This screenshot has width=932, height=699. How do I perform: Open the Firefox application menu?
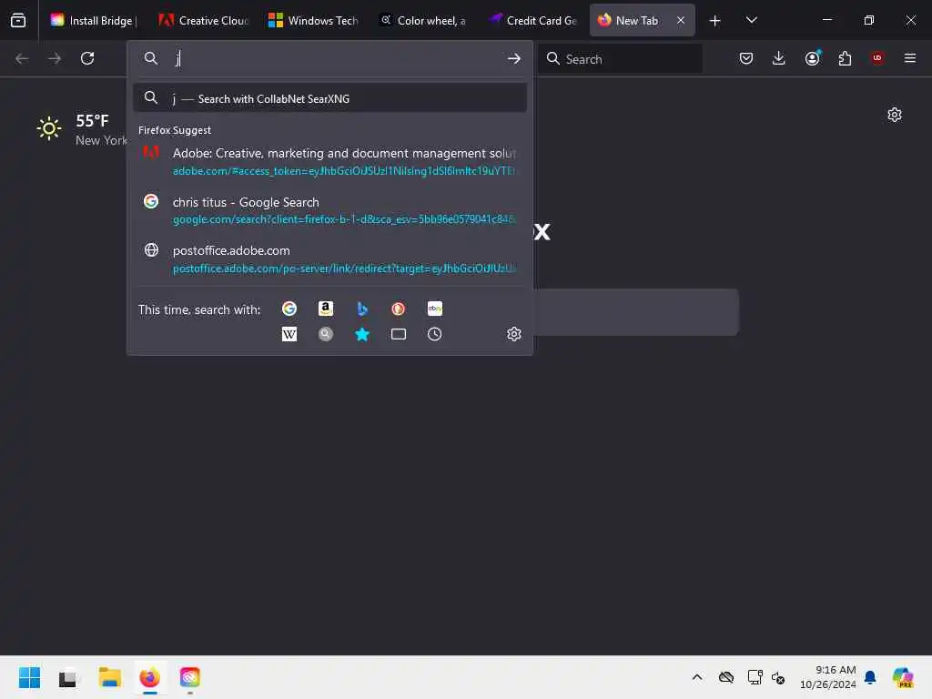coord(910,58)
